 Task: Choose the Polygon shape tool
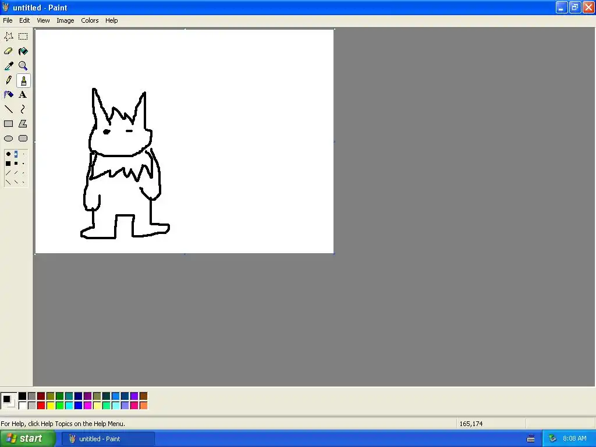coord(23,124)
